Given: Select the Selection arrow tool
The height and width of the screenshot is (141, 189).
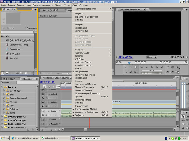Looking at the screenshot, I should (183, 117).
